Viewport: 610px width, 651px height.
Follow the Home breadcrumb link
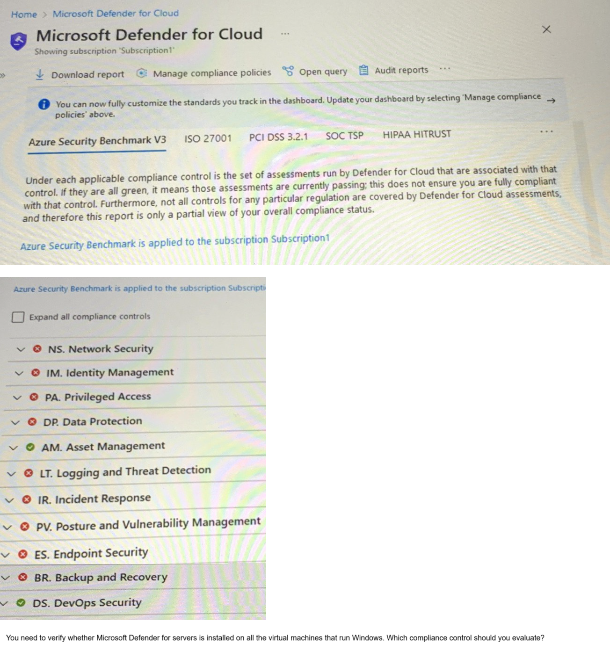(x=24, y=14)
